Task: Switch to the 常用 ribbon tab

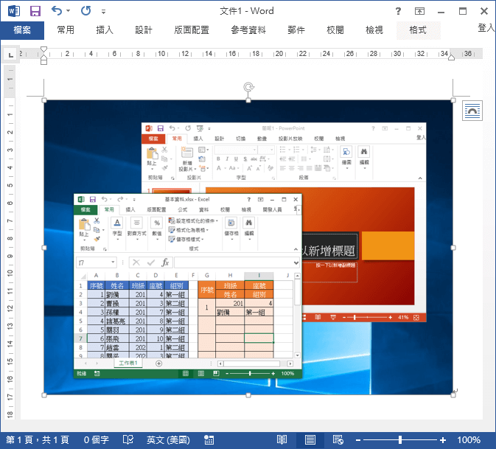Action: pyautogui.click(x=66, y=30)
